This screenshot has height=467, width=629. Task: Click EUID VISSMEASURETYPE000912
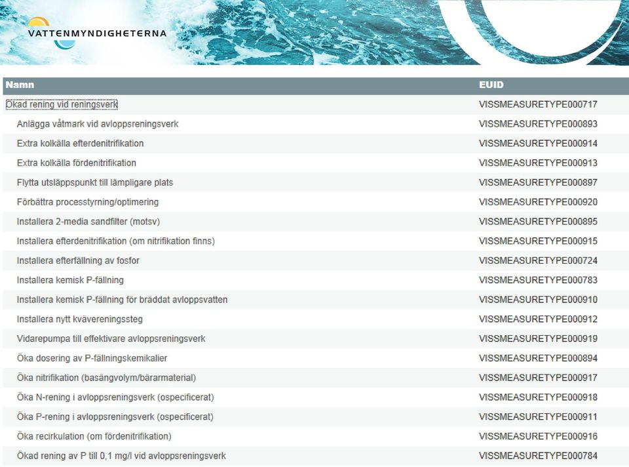(538, 319)
